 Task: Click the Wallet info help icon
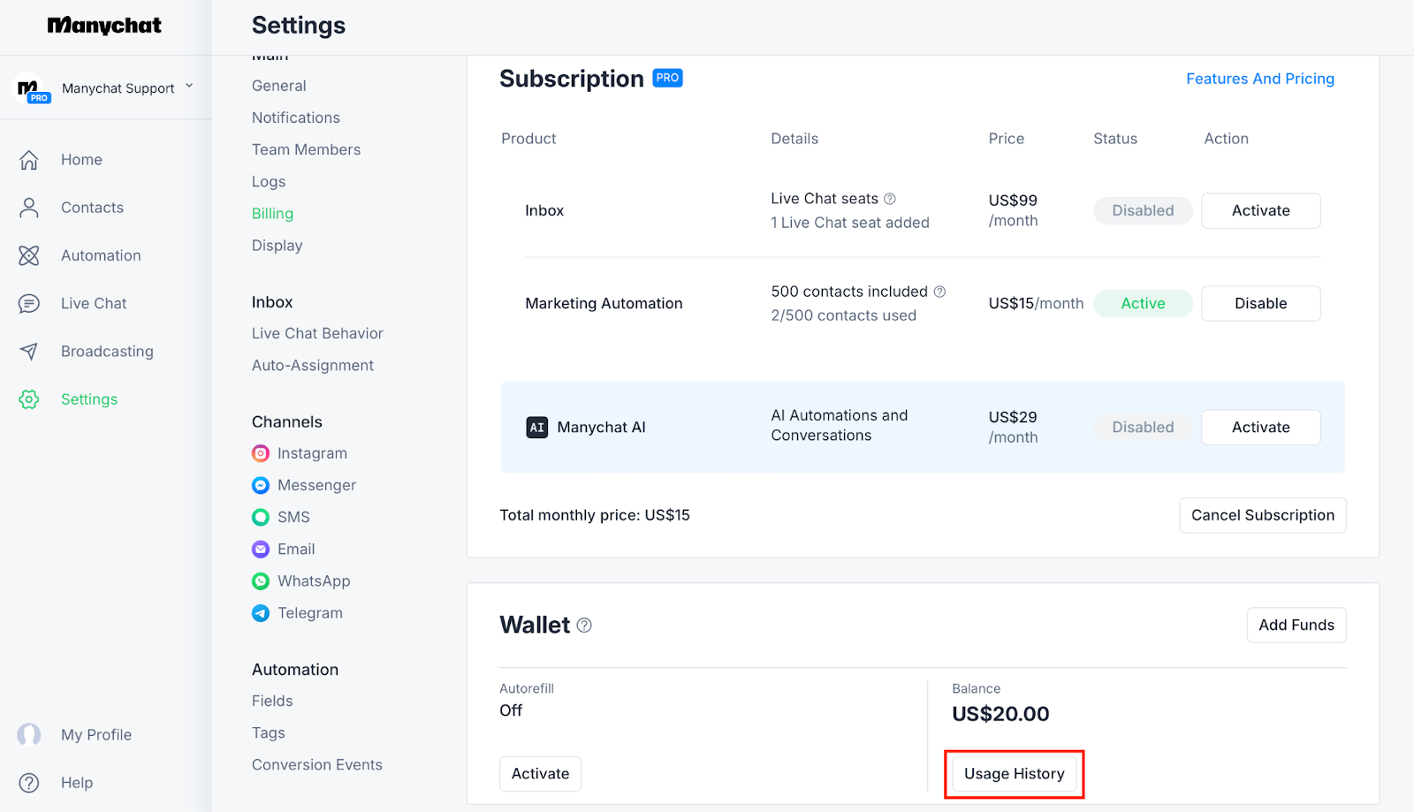pos(584,626)
